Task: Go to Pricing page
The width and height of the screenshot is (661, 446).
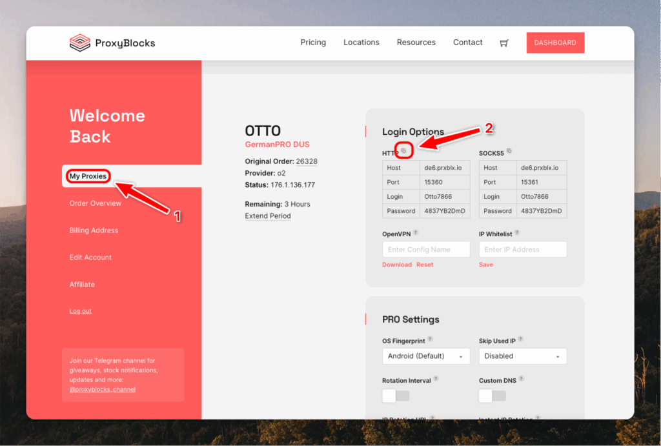Action: point(313,43)
